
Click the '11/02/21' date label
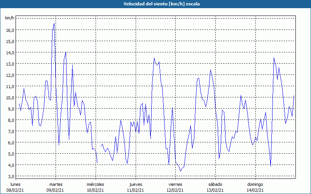click(135, 190)
